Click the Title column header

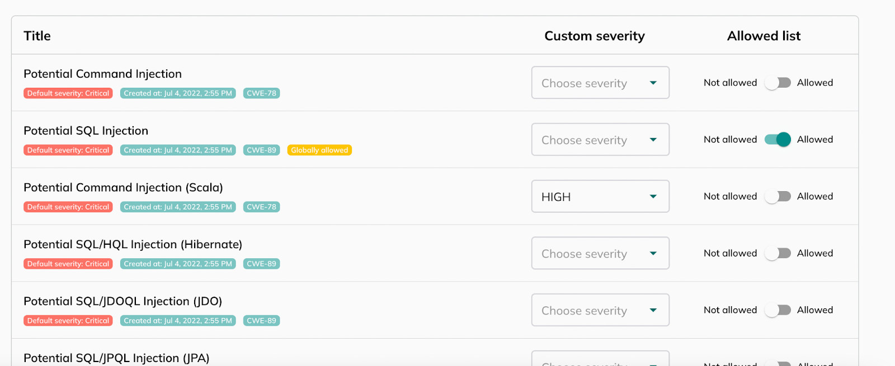37,36
